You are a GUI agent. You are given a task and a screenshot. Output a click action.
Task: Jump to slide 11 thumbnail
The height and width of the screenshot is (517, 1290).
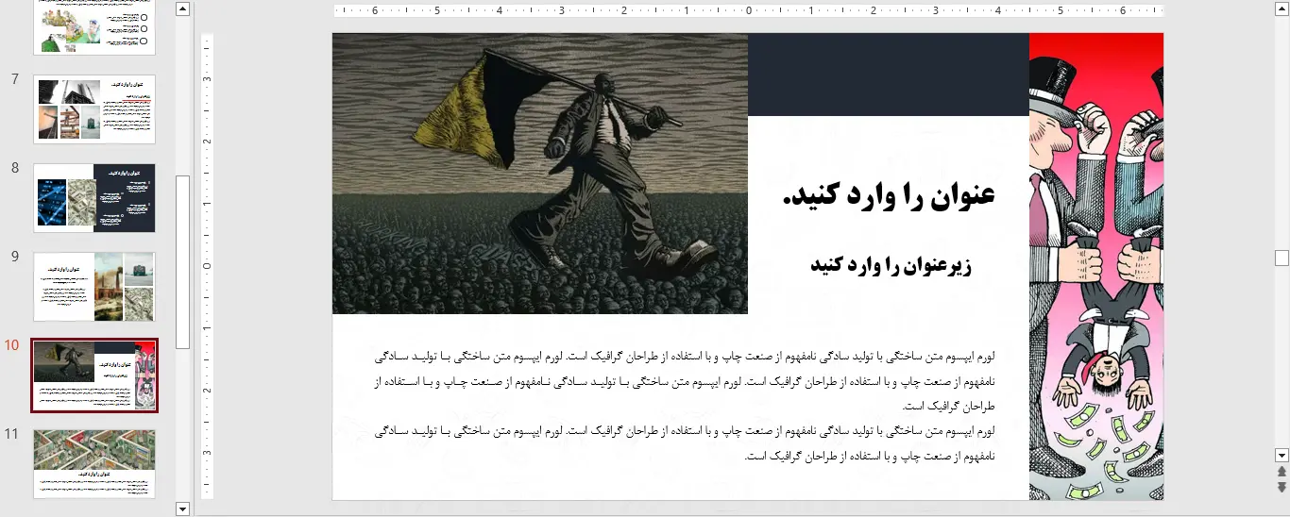(x=94, y=463)
